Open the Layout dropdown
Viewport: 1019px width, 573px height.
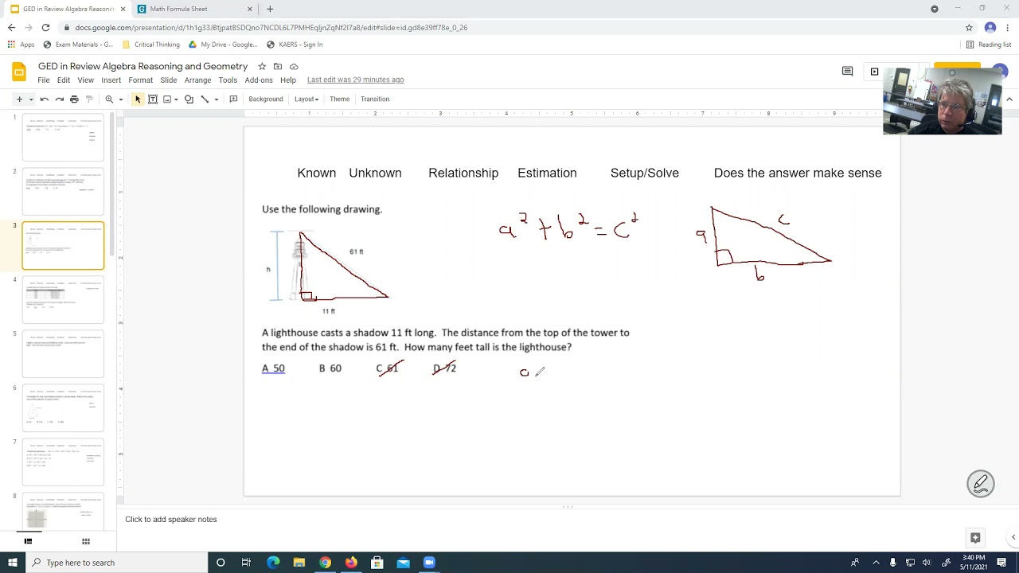(x=306, y=99)
